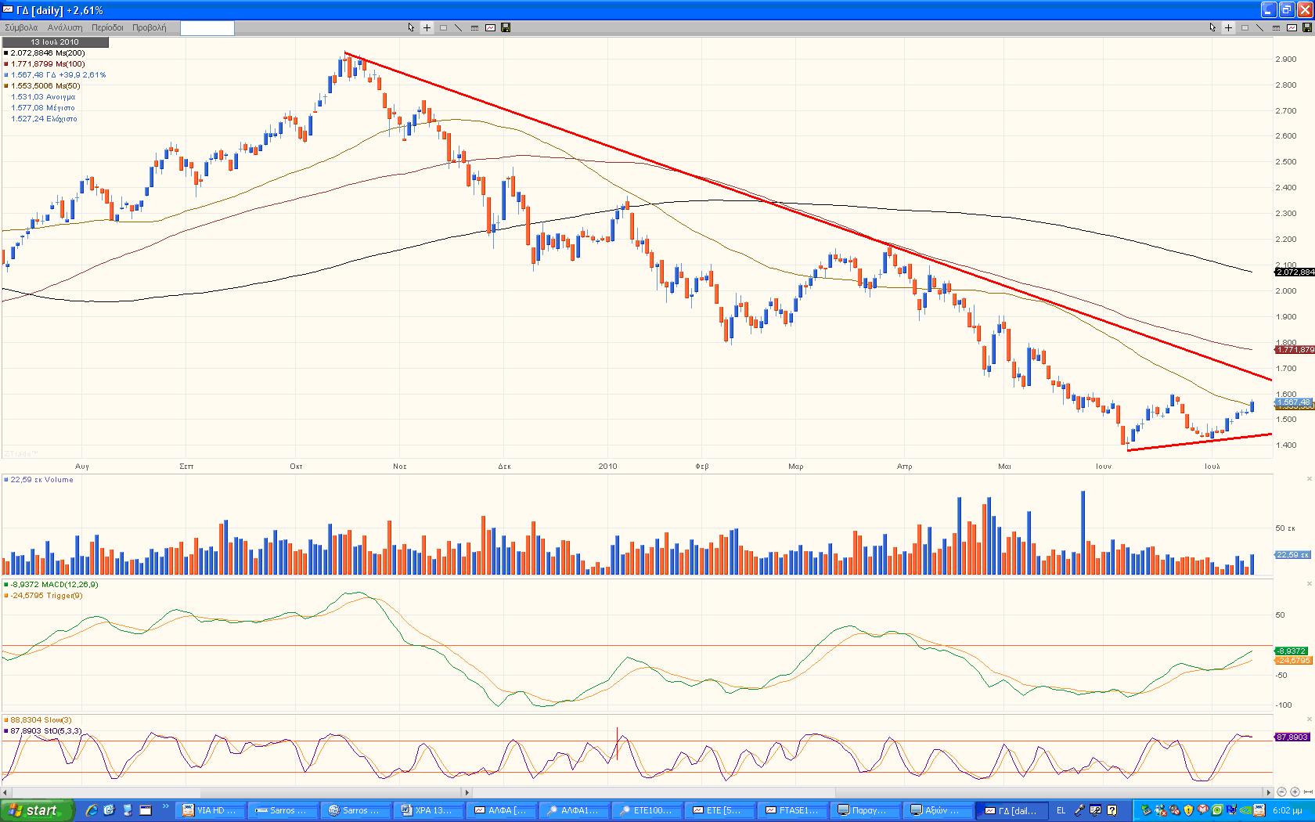
Task: Click the floppy disk save icon at far right
Action: pos(1307,27)
